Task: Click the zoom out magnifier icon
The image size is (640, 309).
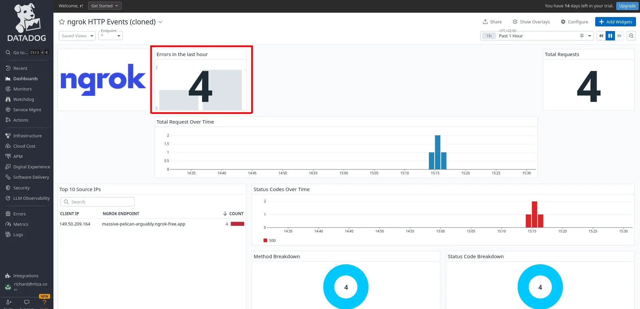Action: tap(631, 36)
